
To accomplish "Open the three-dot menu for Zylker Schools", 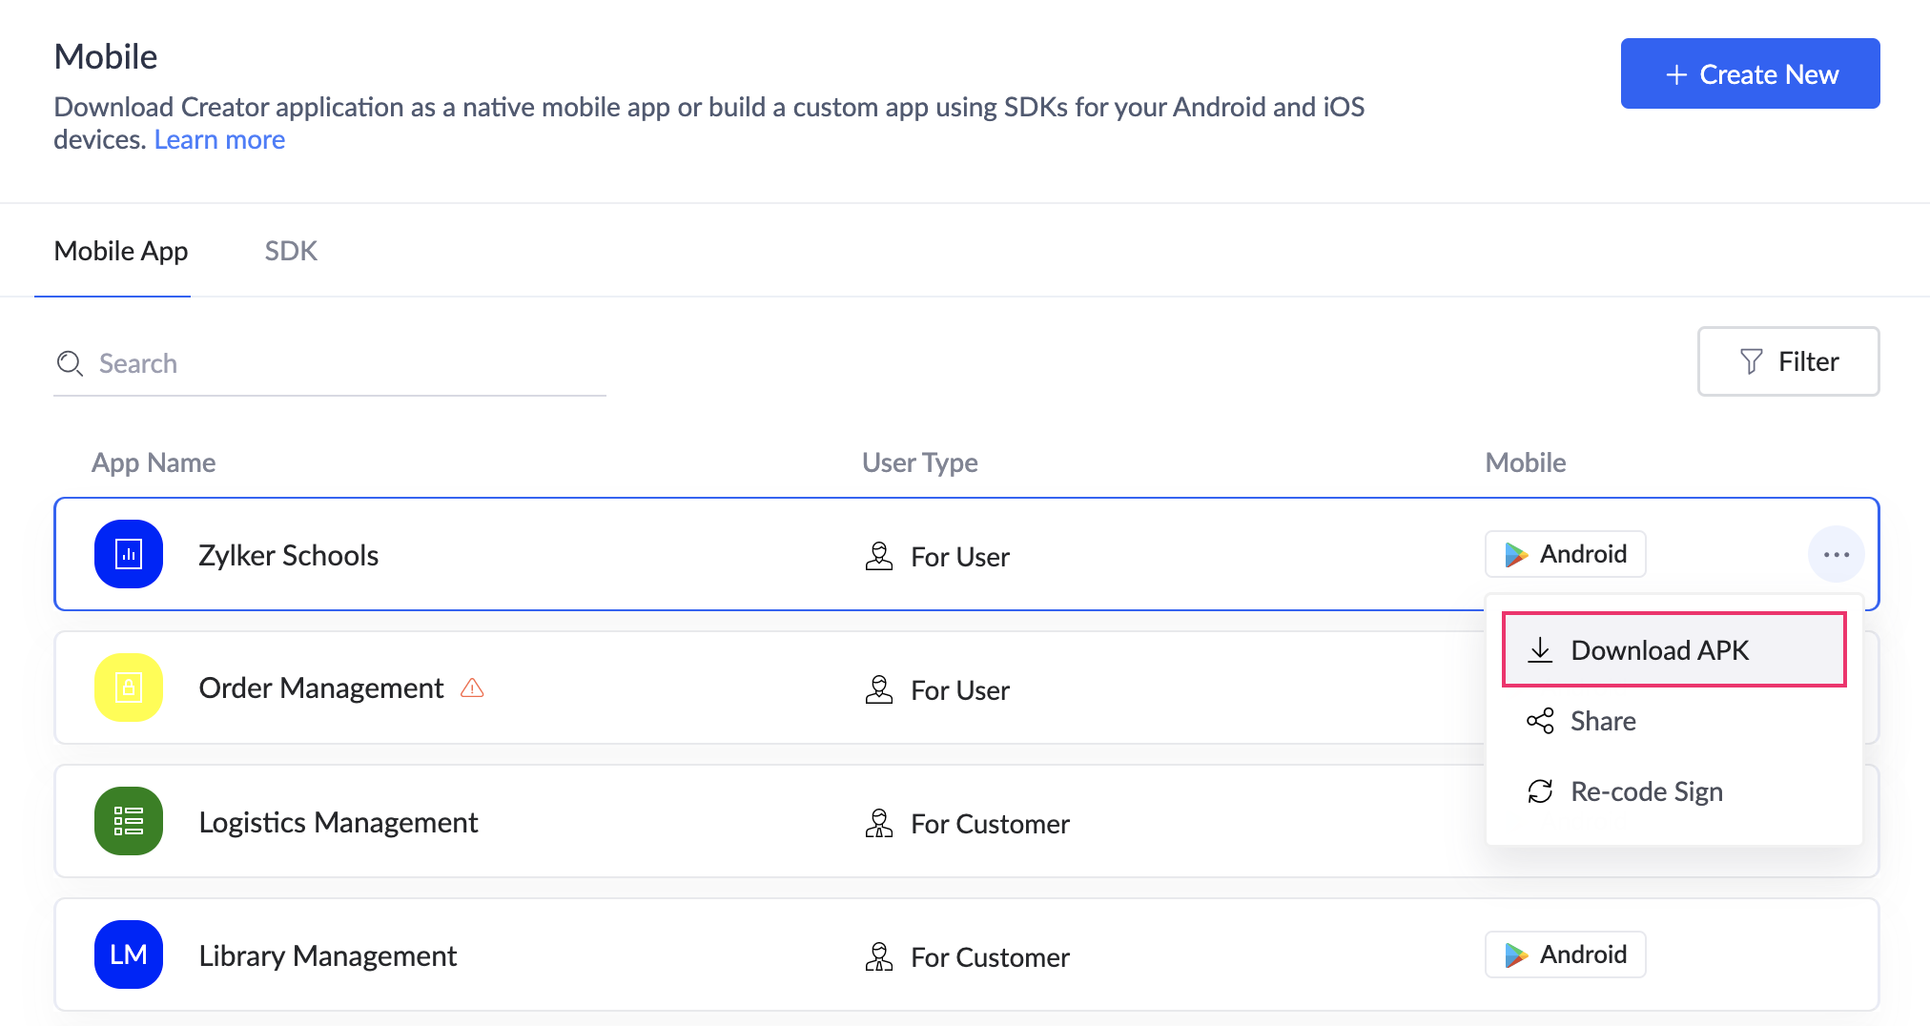I will tap(1836, 554).
